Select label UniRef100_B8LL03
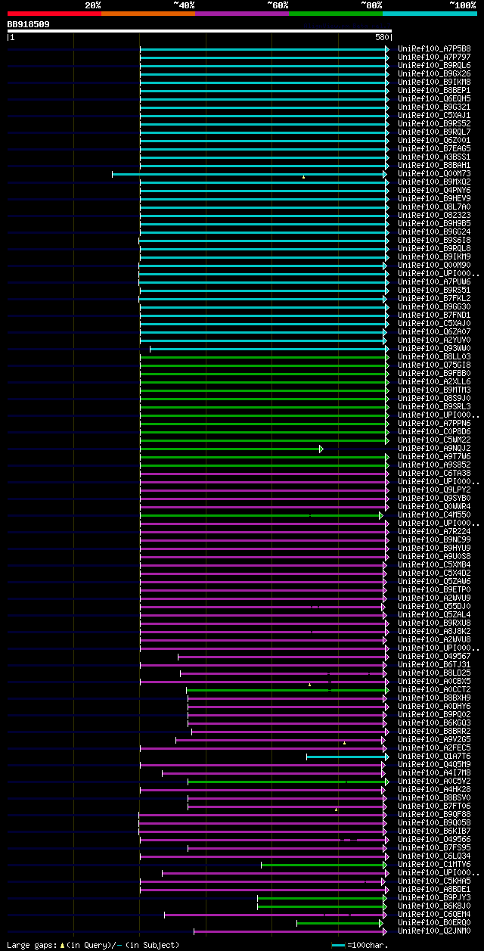484x951 pixels. coord(434,356)
